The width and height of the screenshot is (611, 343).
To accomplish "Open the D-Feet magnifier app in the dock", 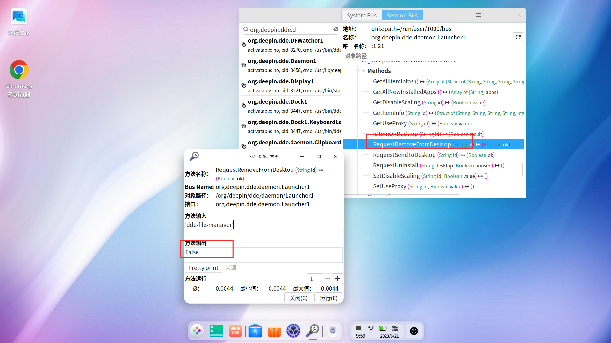I will [313, 331].
